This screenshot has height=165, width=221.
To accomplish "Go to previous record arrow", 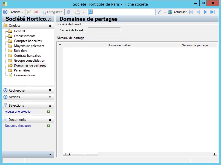I will pyautogui.click(x=198, y=12).
